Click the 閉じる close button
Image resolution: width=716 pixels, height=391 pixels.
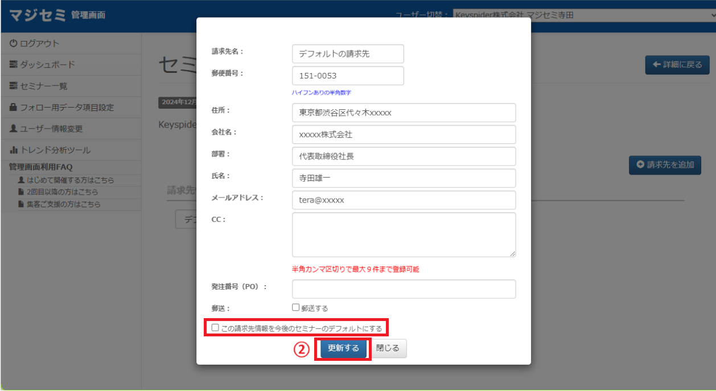pyautogui.click(x=388, y=348)
